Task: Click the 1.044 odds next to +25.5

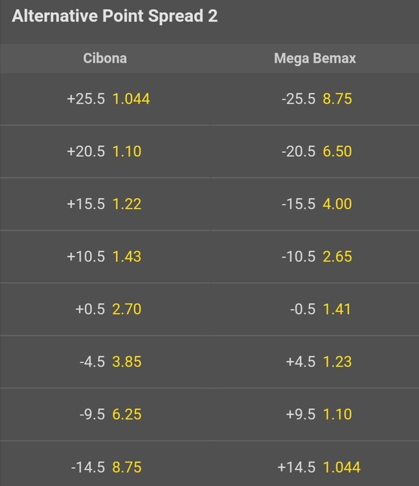Action: [131, 99]
